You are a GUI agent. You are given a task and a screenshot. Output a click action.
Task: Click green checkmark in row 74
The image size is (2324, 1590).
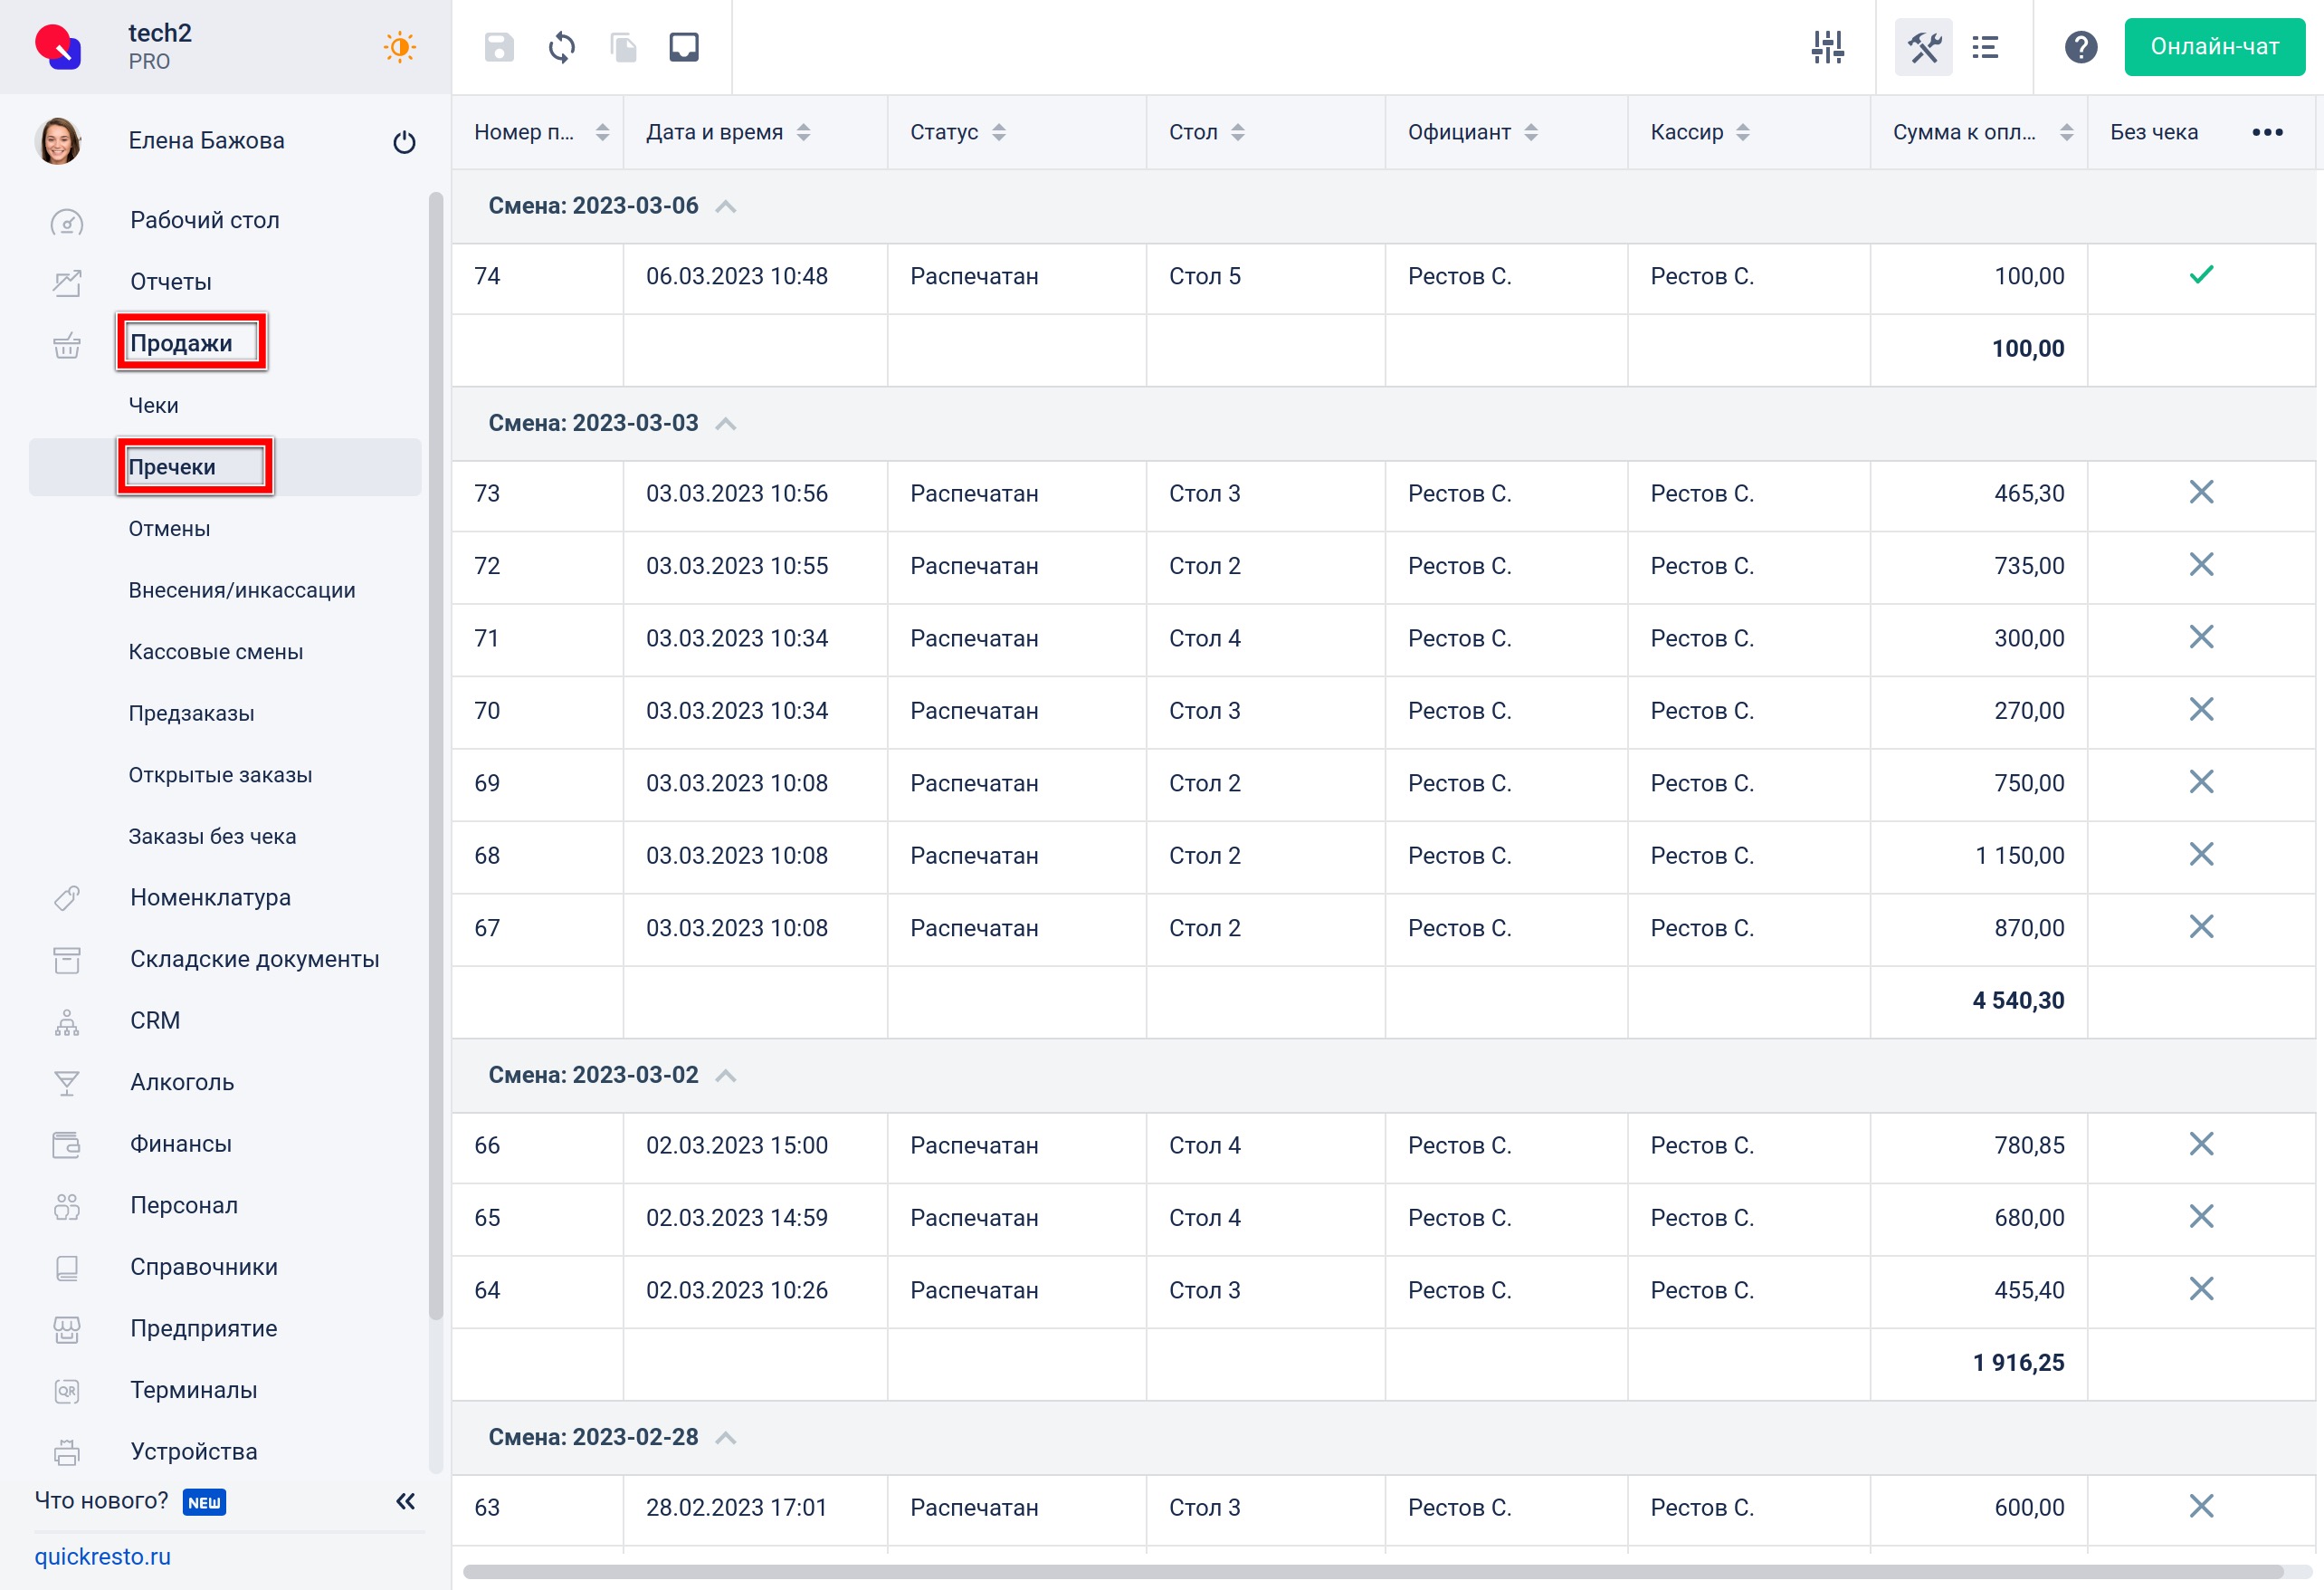click(x=2202, y=274)
